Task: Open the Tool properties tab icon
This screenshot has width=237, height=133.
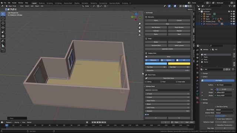Action: click(x=197, y=50)
